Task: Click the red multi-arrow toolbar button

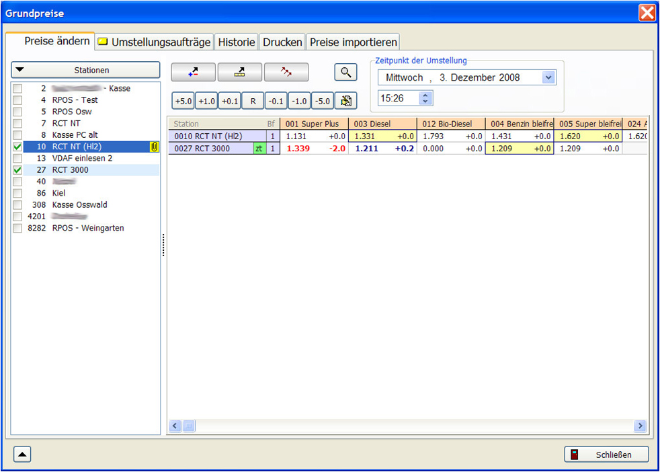Action: (x=286, y=73)
